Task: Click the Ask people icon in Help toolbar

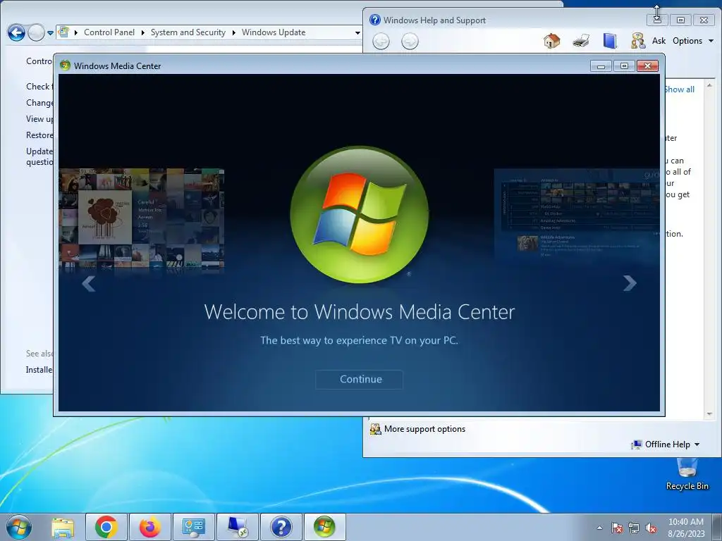Action: [637, 41]
